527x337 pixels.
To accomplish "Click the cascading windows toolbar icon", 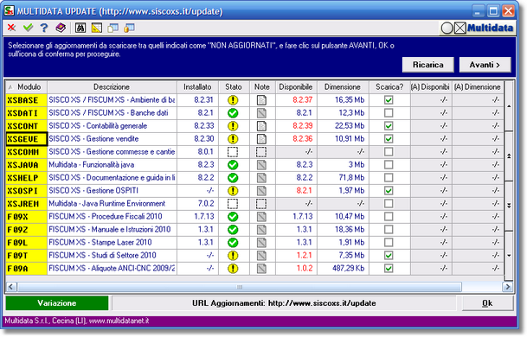I will click(x=112, y=28).
